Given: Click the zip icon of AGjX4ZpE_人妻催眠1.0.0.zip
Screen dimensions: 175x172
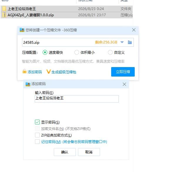Looking at the screenshot, I should (4, 15).
